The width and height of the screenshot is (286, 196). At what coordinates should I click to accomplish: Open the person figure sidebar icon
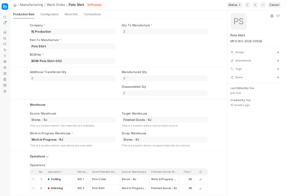click(x=5, y=56)
